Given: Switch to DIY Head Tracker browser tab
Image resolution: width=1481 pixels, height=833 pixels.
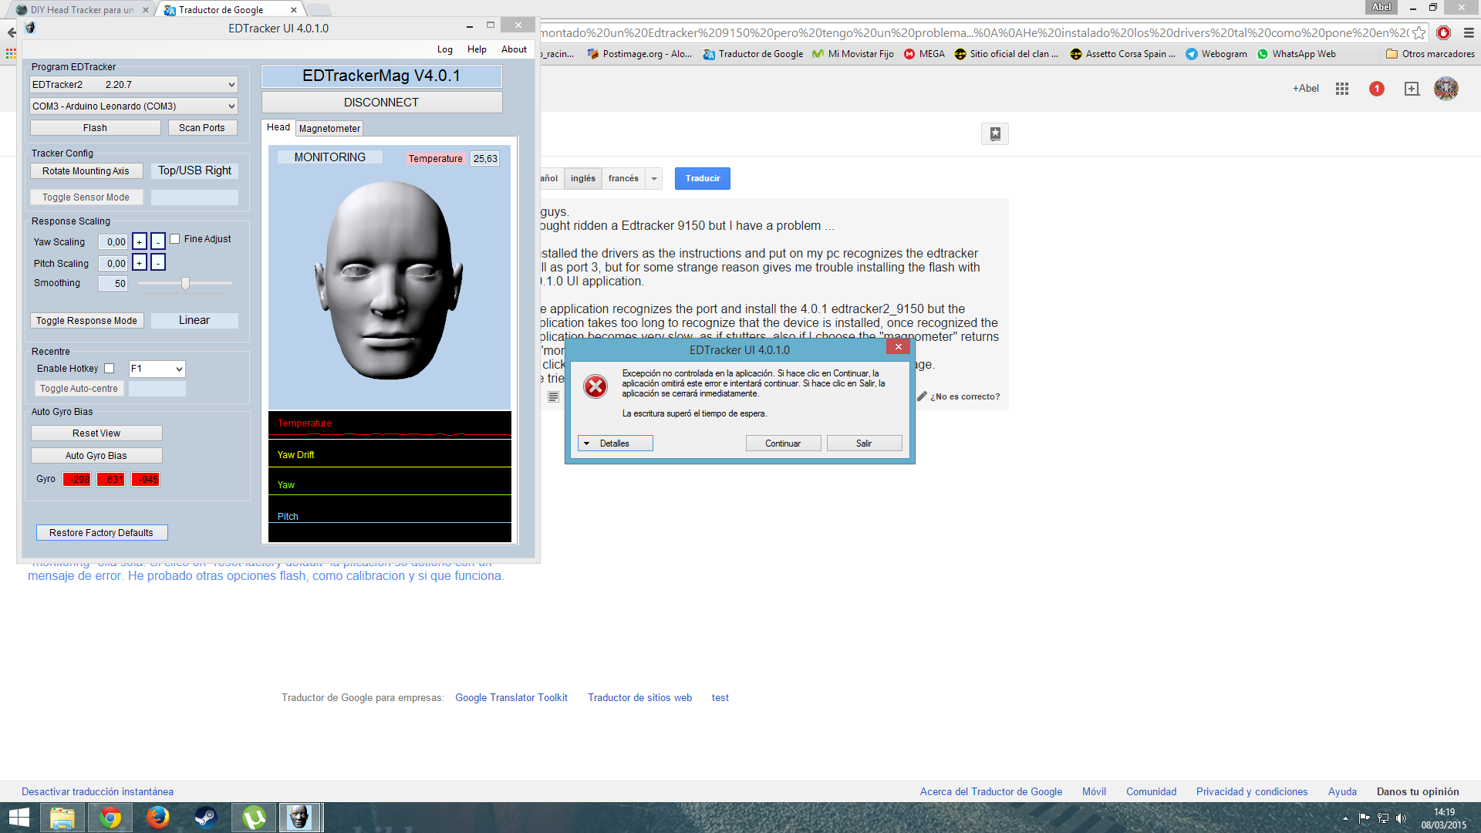Looking at the screenshot, I should [81, 10].
